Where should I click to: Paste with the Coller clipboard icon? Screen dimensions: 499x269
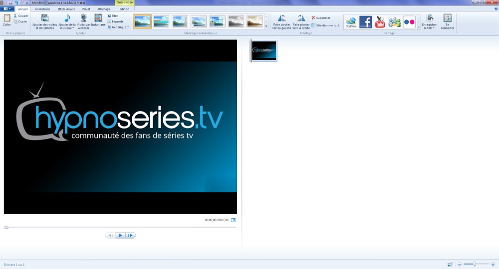(x=6, y=20)
